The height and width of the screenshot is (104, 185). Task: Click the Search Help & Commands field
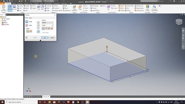pos(149,1)
